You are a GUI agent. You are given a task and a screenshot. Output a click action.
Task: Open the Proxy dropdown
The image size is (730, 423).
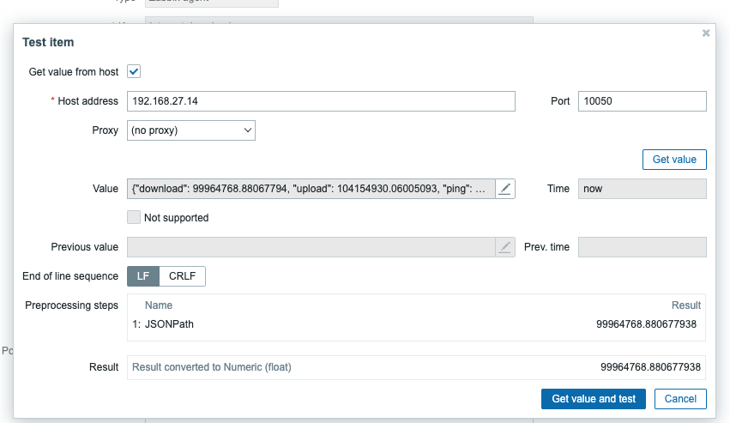click(191, 130)
